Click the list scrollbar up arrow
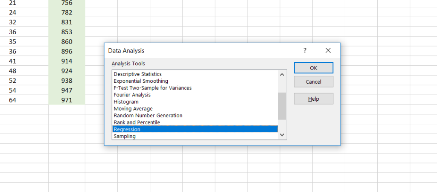Viewport: 437px width, 192px height. [x=282, y=74]
